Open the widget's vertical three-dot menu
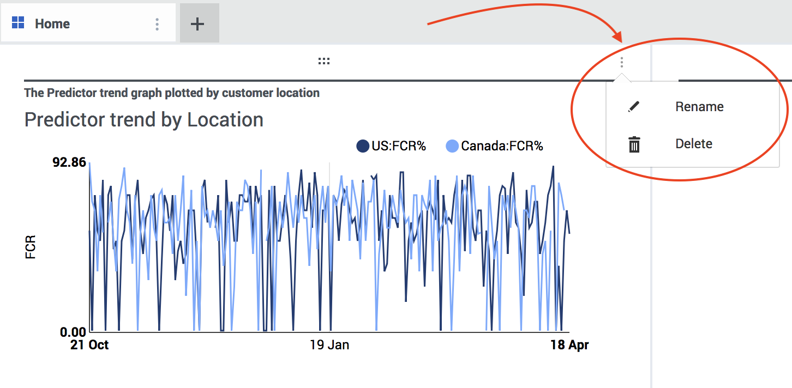 tap(621, 63)
